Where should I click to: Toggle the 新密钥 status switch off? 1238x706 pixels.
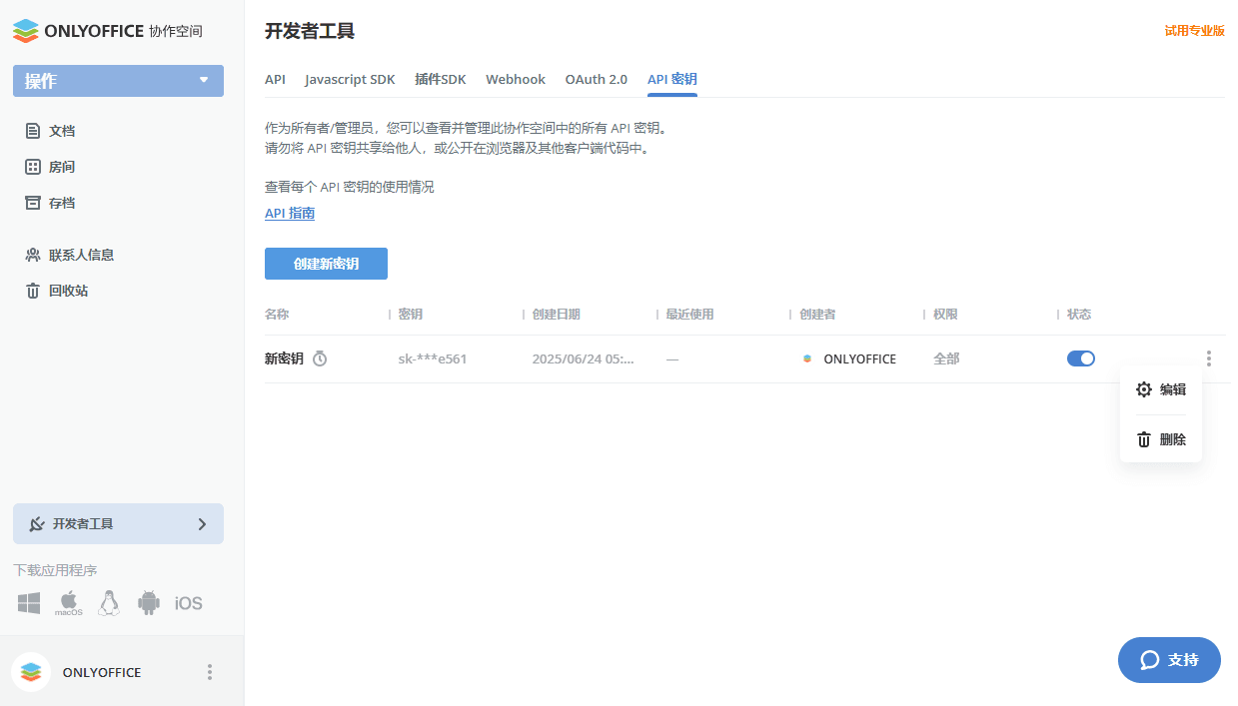pos(1081,358)
